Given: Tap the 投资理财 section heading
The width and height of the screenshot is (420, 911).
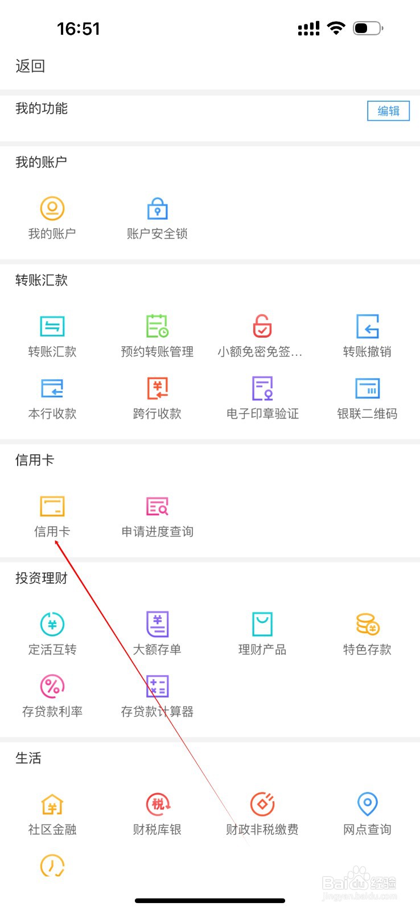Looking at the screenshot, I should tap(42, 578).
